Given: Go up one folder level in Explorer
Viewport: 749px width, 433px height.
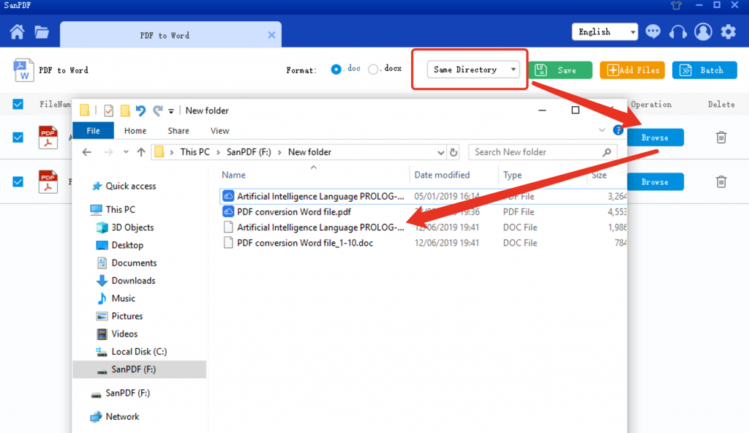Looking at the screenshot, I should click(x=141, y=152).
